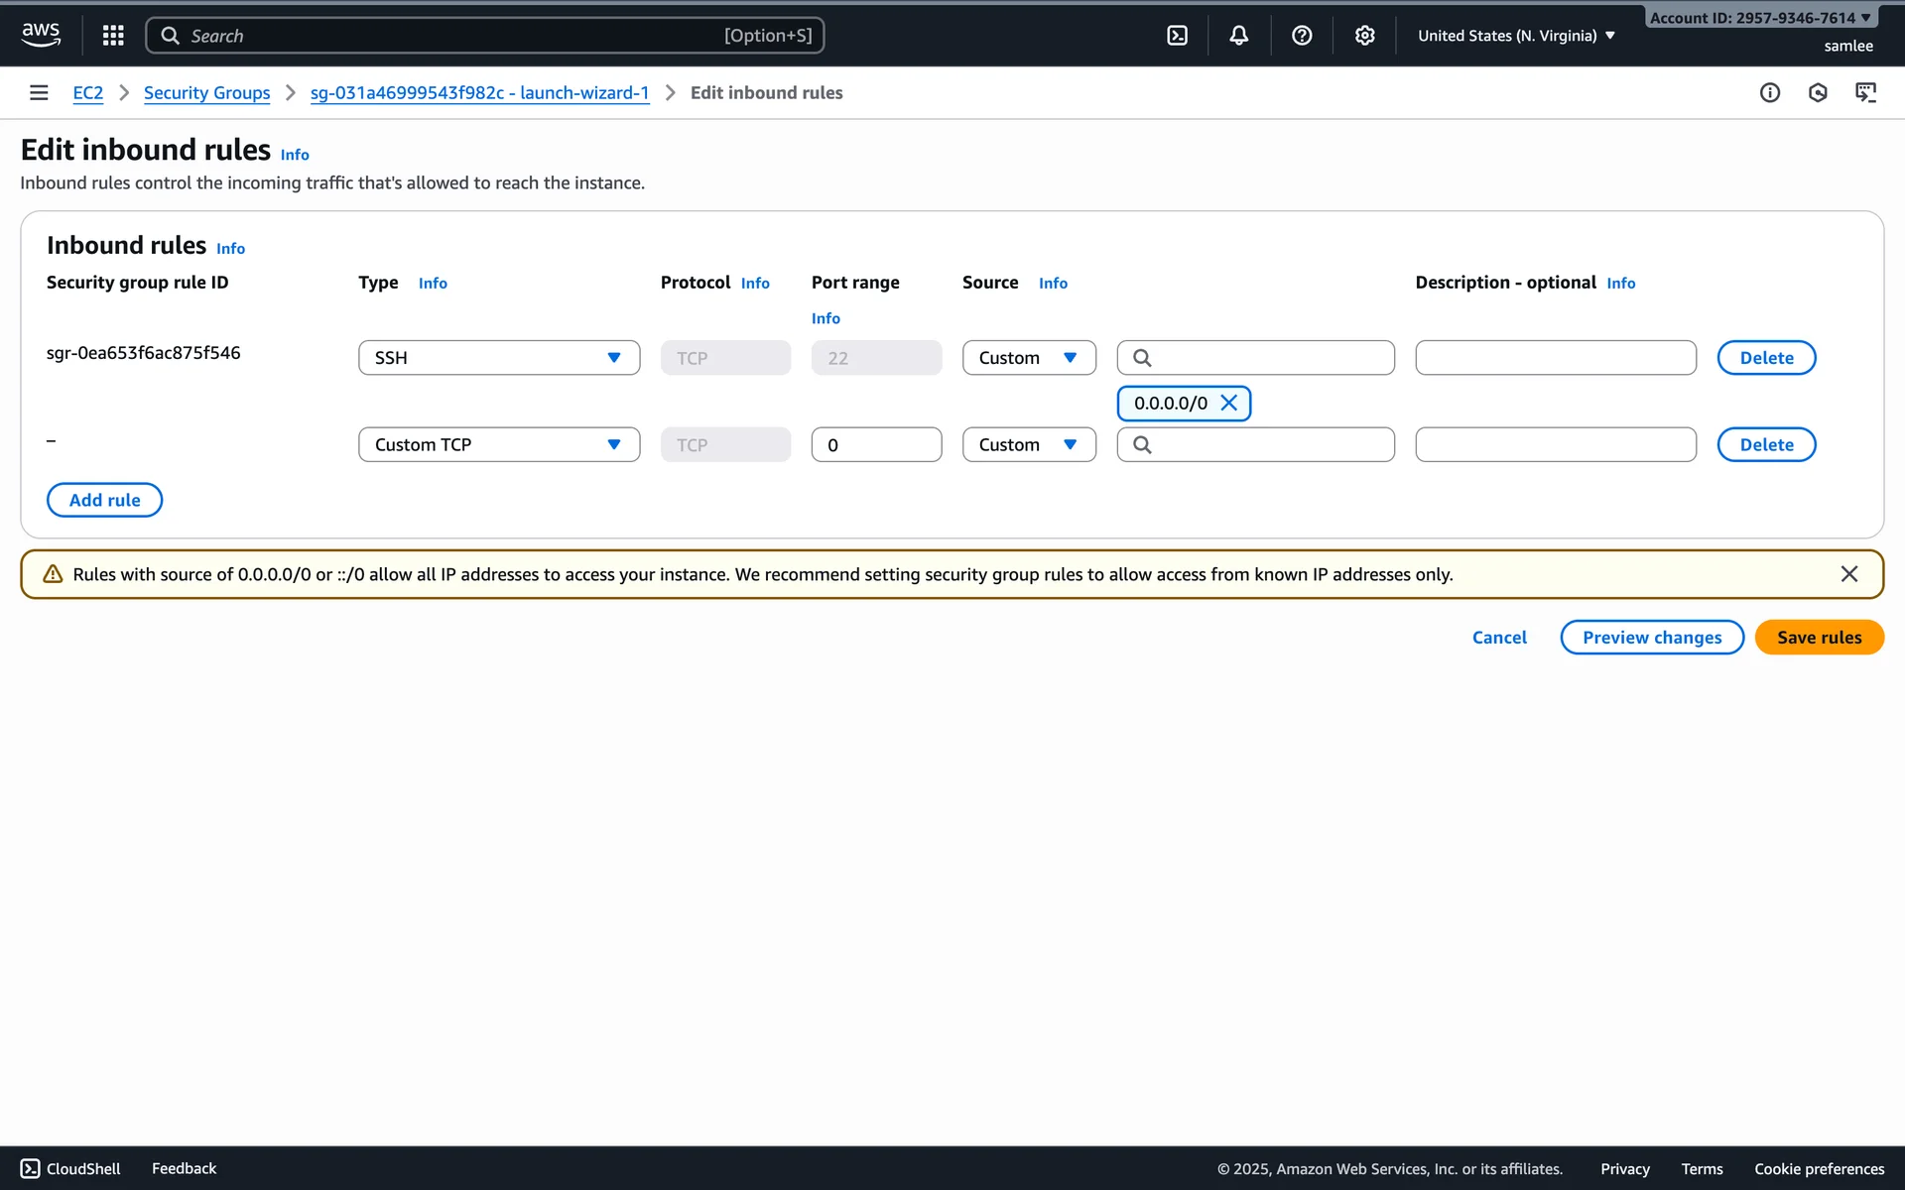
Task: Click Add rule button
Action: 104,500
